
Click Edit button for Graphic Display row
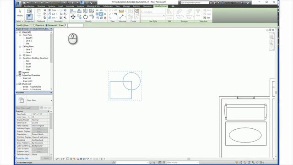(x=40, y=132)
